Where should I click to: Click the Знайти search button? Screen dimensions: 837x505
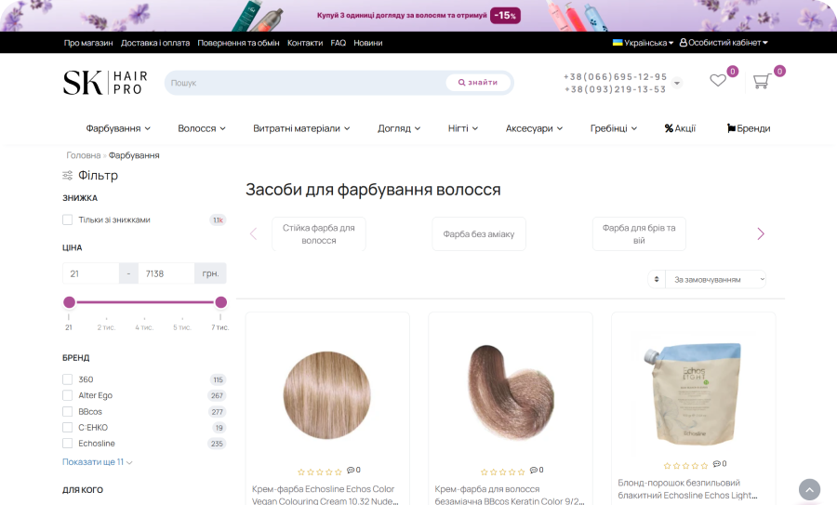pos(478,82)
